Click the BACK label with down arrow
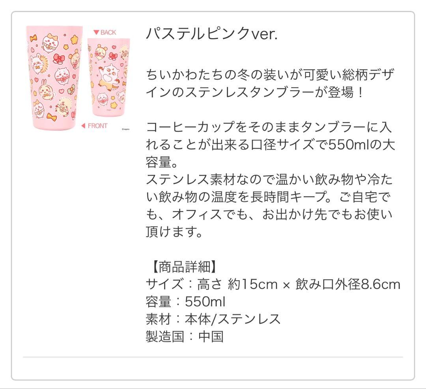Image resolution: width=426 pixels, height=389 pixels. coord(105,32)
